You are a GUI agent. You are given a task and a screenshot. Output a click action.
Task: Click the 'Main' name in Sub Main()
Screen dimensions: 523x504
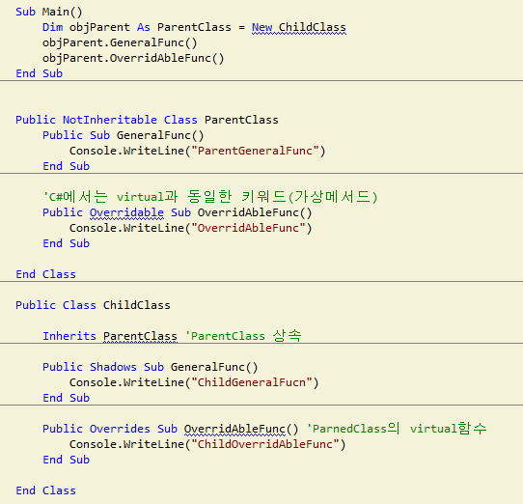point(55,12)
